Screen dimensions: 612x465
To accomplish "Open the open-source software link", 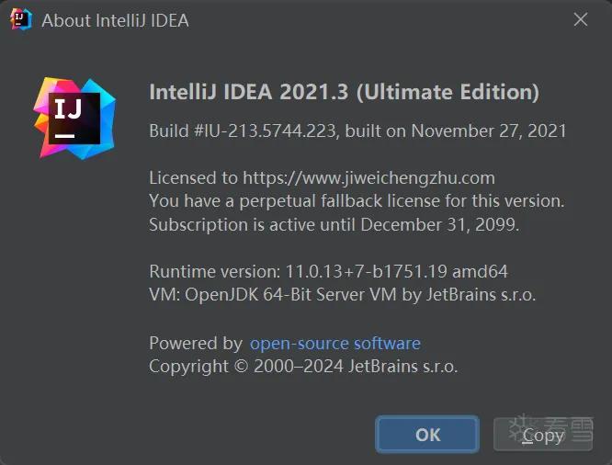I will tap(334, 343).
